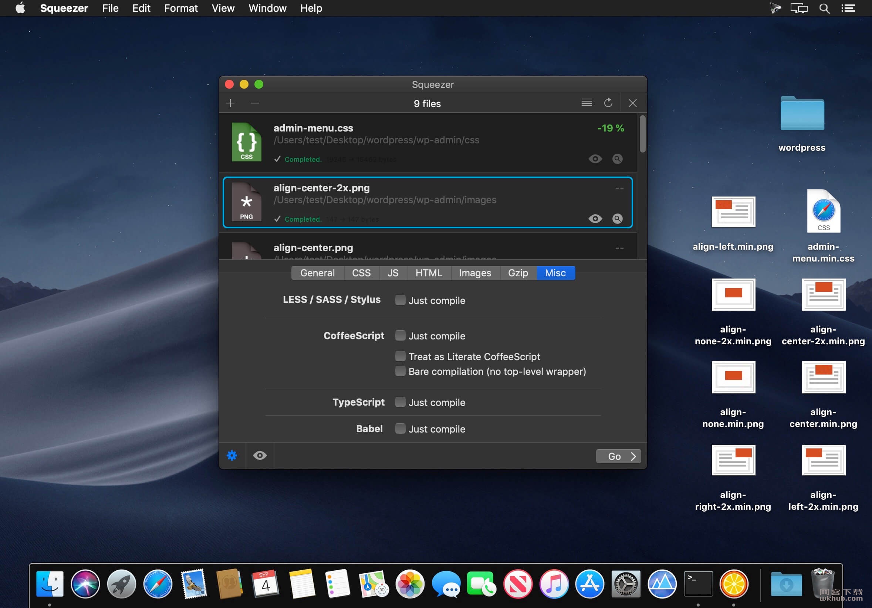Open Notification Center list icon
Image resolution: width=872 pixels, height=608 pixels.
848,8
